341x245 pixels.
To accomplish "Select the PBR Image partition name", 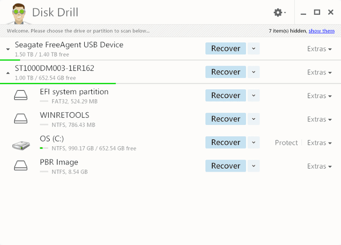I will (x=59, y=162).
